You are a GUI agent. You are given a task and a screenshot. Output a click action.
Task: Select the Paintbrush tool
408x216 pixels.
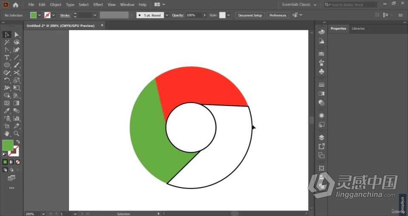[17, 65]
